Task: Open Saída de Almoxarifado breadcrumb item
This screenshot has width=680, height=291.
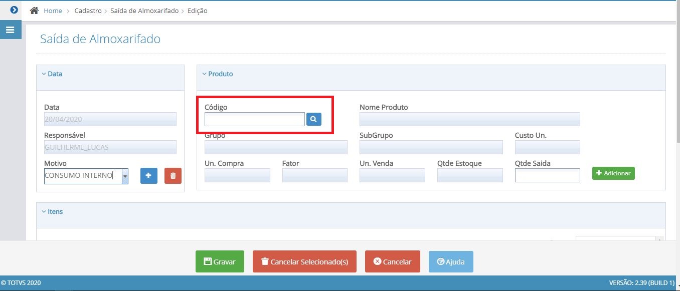Action: point(144,11)
